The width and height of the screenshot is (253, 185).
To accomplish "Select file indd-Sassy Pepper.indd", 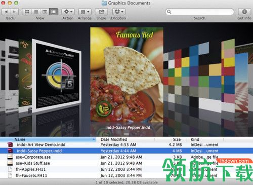I will (x=126, y=151).
